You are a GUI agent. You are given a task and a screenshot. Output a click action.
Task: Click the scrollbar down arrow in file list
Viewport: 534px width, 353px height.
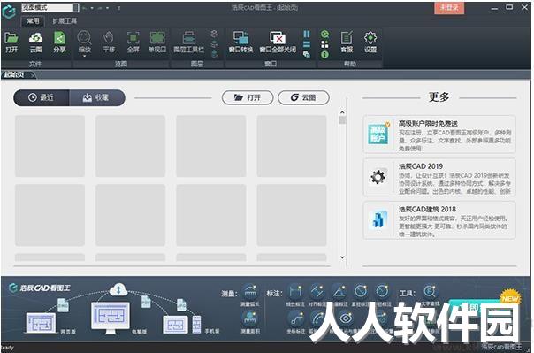coord(342,257)
